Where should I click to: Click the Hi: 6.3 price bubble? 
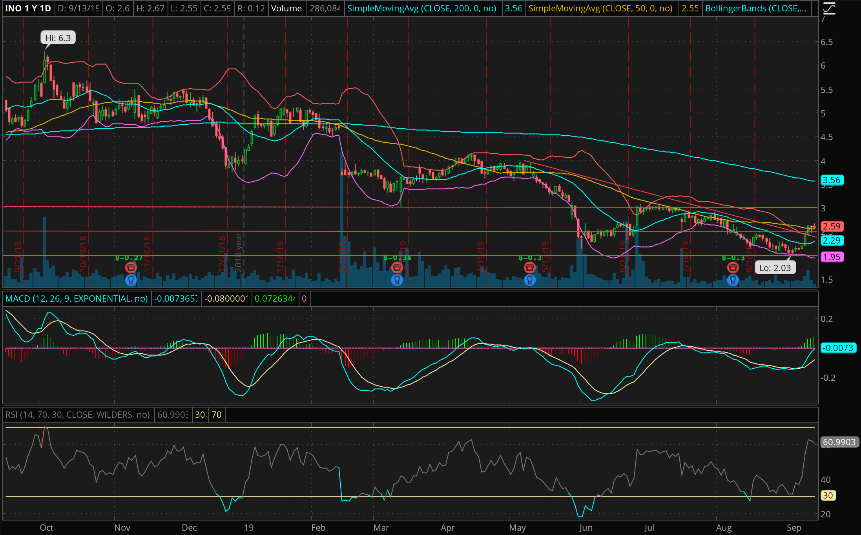click(x=58, y=38)
